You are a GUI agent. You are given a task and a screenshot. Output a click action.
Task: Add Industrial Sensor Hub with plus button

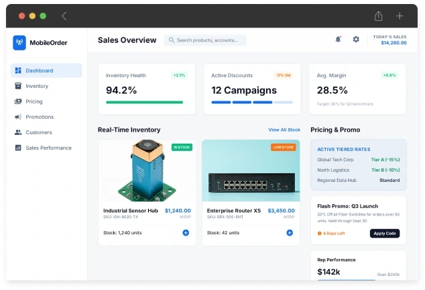coord(186,233)
